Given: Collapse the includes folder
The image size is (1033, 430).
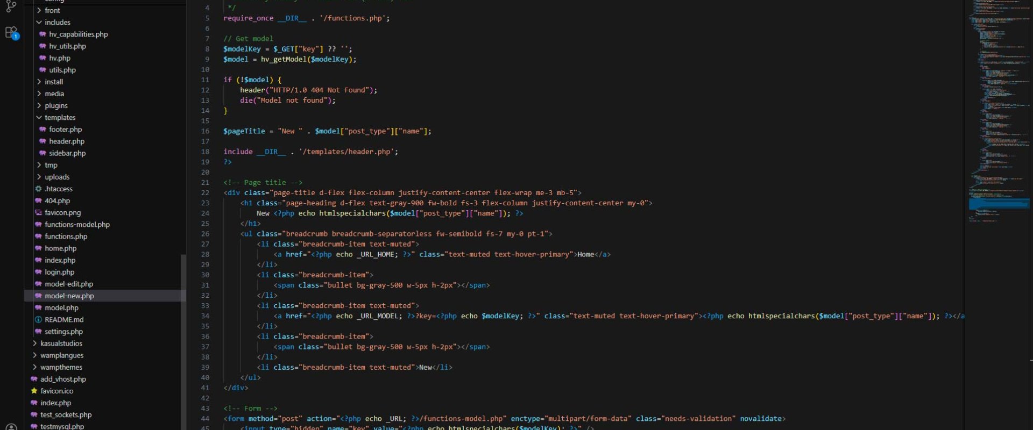Looking at the screenshot, I should click(39, 22).
